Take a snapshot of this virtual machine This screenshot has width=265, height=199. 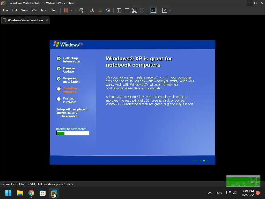tap(92, 10)
